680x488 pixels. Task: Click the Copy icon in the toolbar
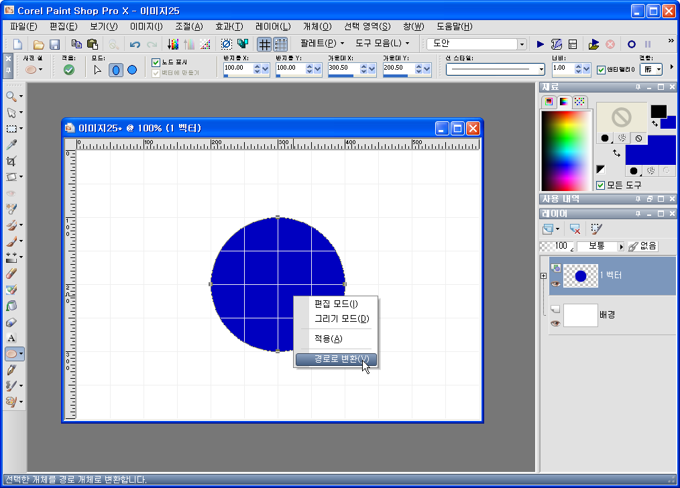(76, 44)
